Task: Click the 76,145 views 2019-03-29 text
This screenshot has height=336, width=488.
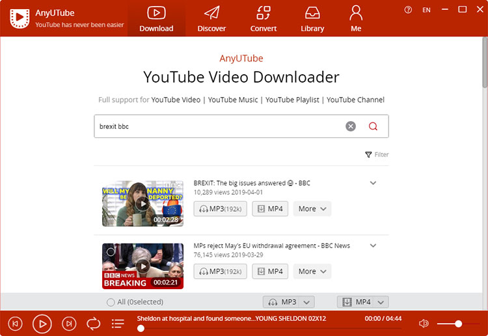Action: coord(228,255)
